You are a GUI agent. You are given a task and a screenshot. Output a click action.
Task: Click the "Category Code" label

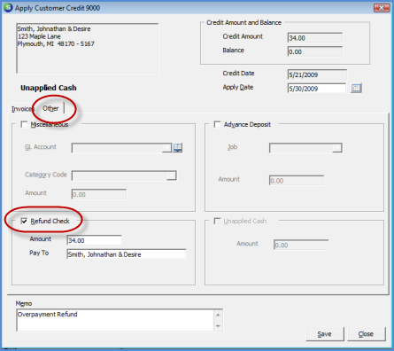coord(46,175)
